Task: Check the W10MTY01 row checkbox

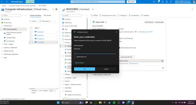Action: coord(31,39)
